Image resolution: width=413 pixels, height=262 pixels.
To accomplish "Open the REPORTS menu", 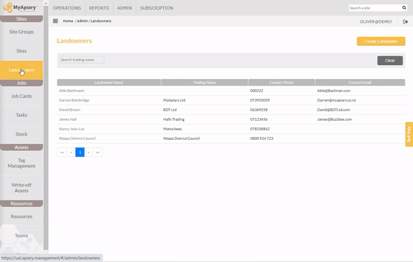I will coord(98,8).
